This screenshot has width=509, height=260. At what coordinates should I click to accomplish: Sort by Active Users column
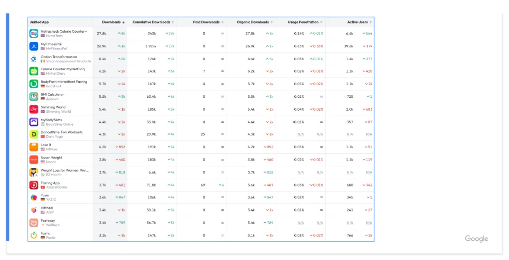tap(358, 22)
